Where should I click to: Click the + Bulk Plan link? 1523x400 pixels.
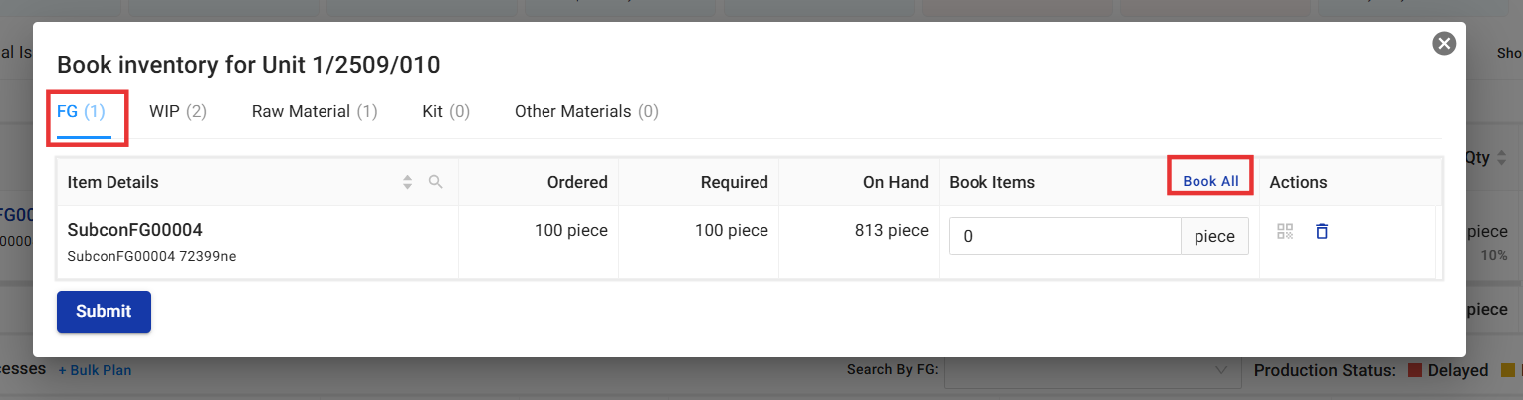(x=95, y=371)
